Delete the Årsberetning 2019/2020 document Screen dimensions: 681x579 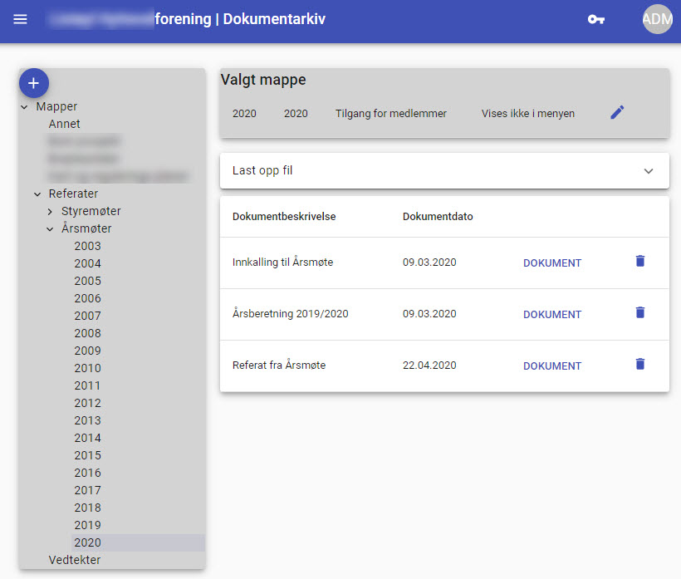(639, 313)
